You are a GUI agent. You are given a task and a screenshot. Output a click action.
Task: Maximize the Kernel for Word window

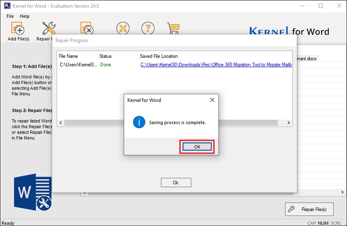click(x=321, y=6)
